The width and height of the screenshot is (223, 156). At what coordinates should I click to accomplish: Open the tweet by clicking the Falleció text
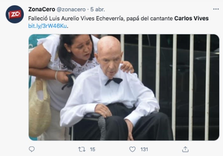(38, 18)
